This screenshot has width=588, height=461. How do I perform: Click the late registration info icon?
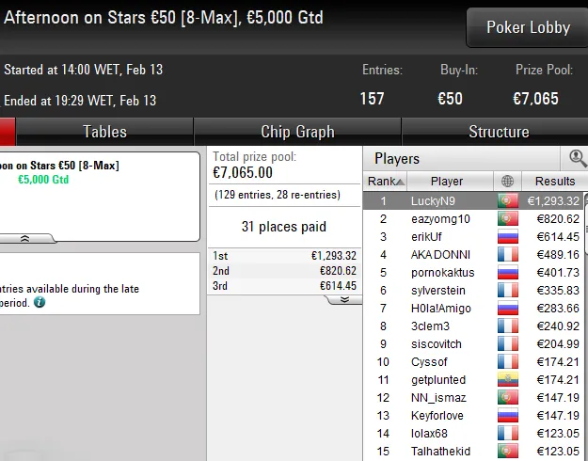(x=40, y=302)
